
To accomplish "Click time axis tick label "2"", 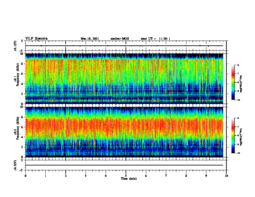I will [x=66, y=176].
